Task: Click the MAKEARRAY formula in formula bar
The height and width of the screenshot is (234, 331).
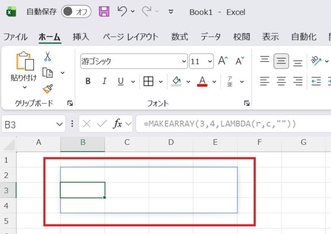Action: [x=220, y=124]
